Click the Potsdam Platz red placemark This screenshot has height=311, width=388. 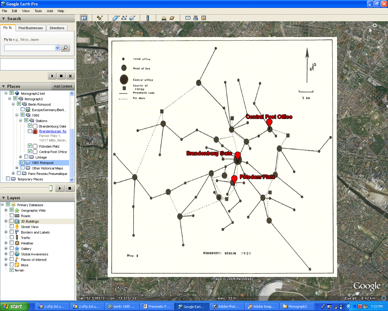[234, 179]
